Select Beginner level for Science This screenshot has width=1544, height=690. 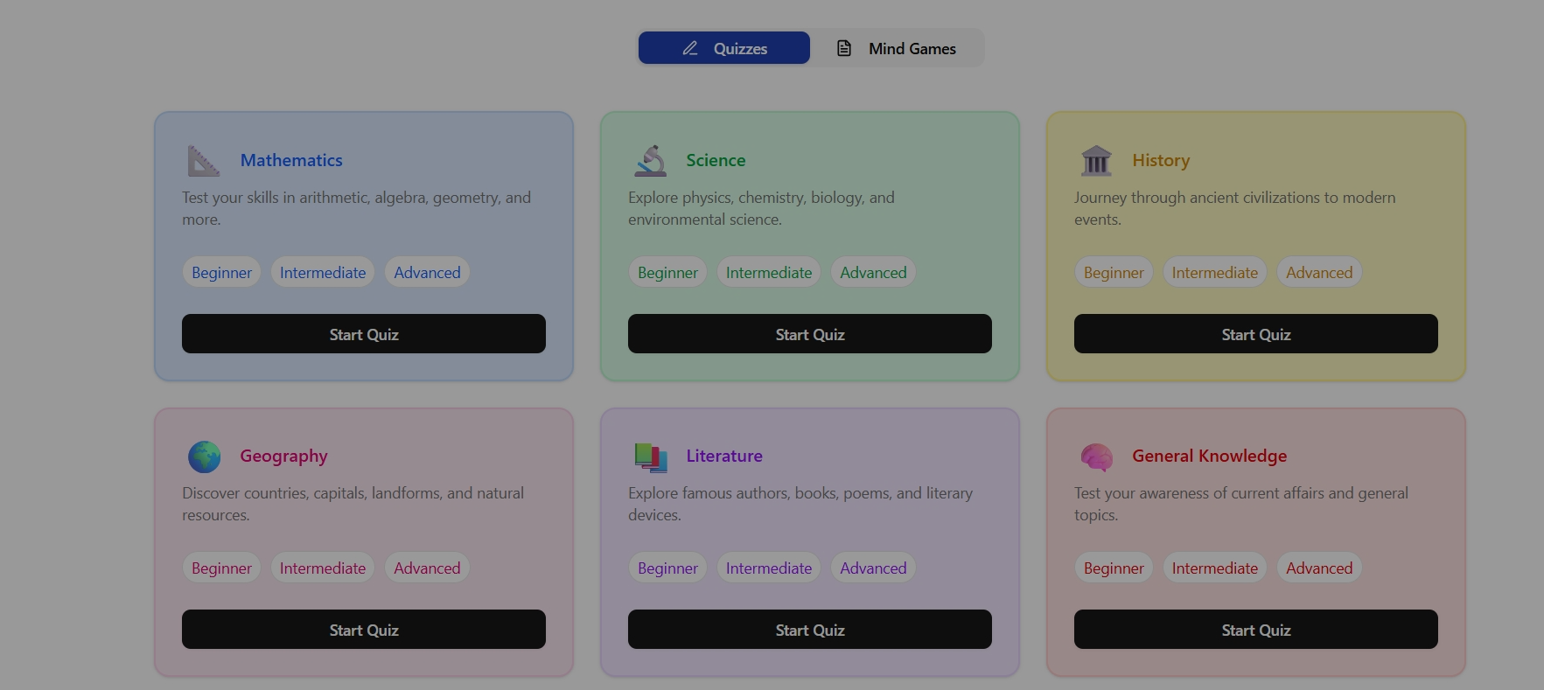[x=667, y=272]
